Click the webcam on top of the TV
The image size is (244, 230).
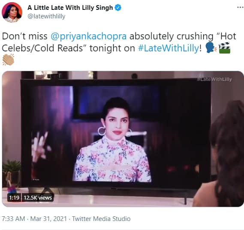54,76
